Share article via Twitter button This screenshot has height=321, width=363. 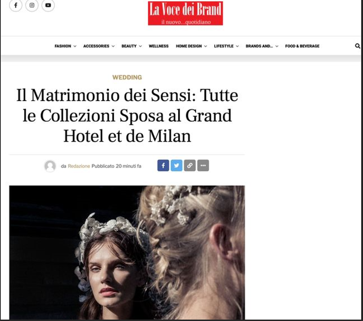[177, 165]
